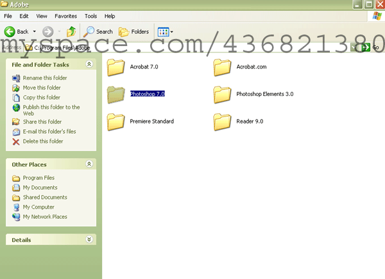
Task: Open the Acrobat 7.0 folder icon
Action: pos(116,67)
